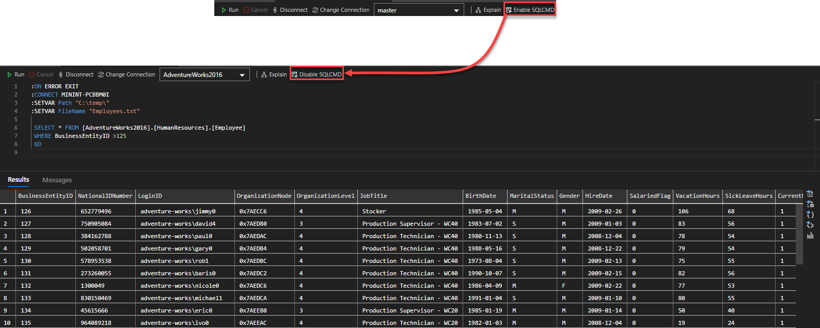Screen dimensions: 820x328
Task: Select Production Supervisor - WC20 cell
Action: pyautogui.click(x=411, y=310)
